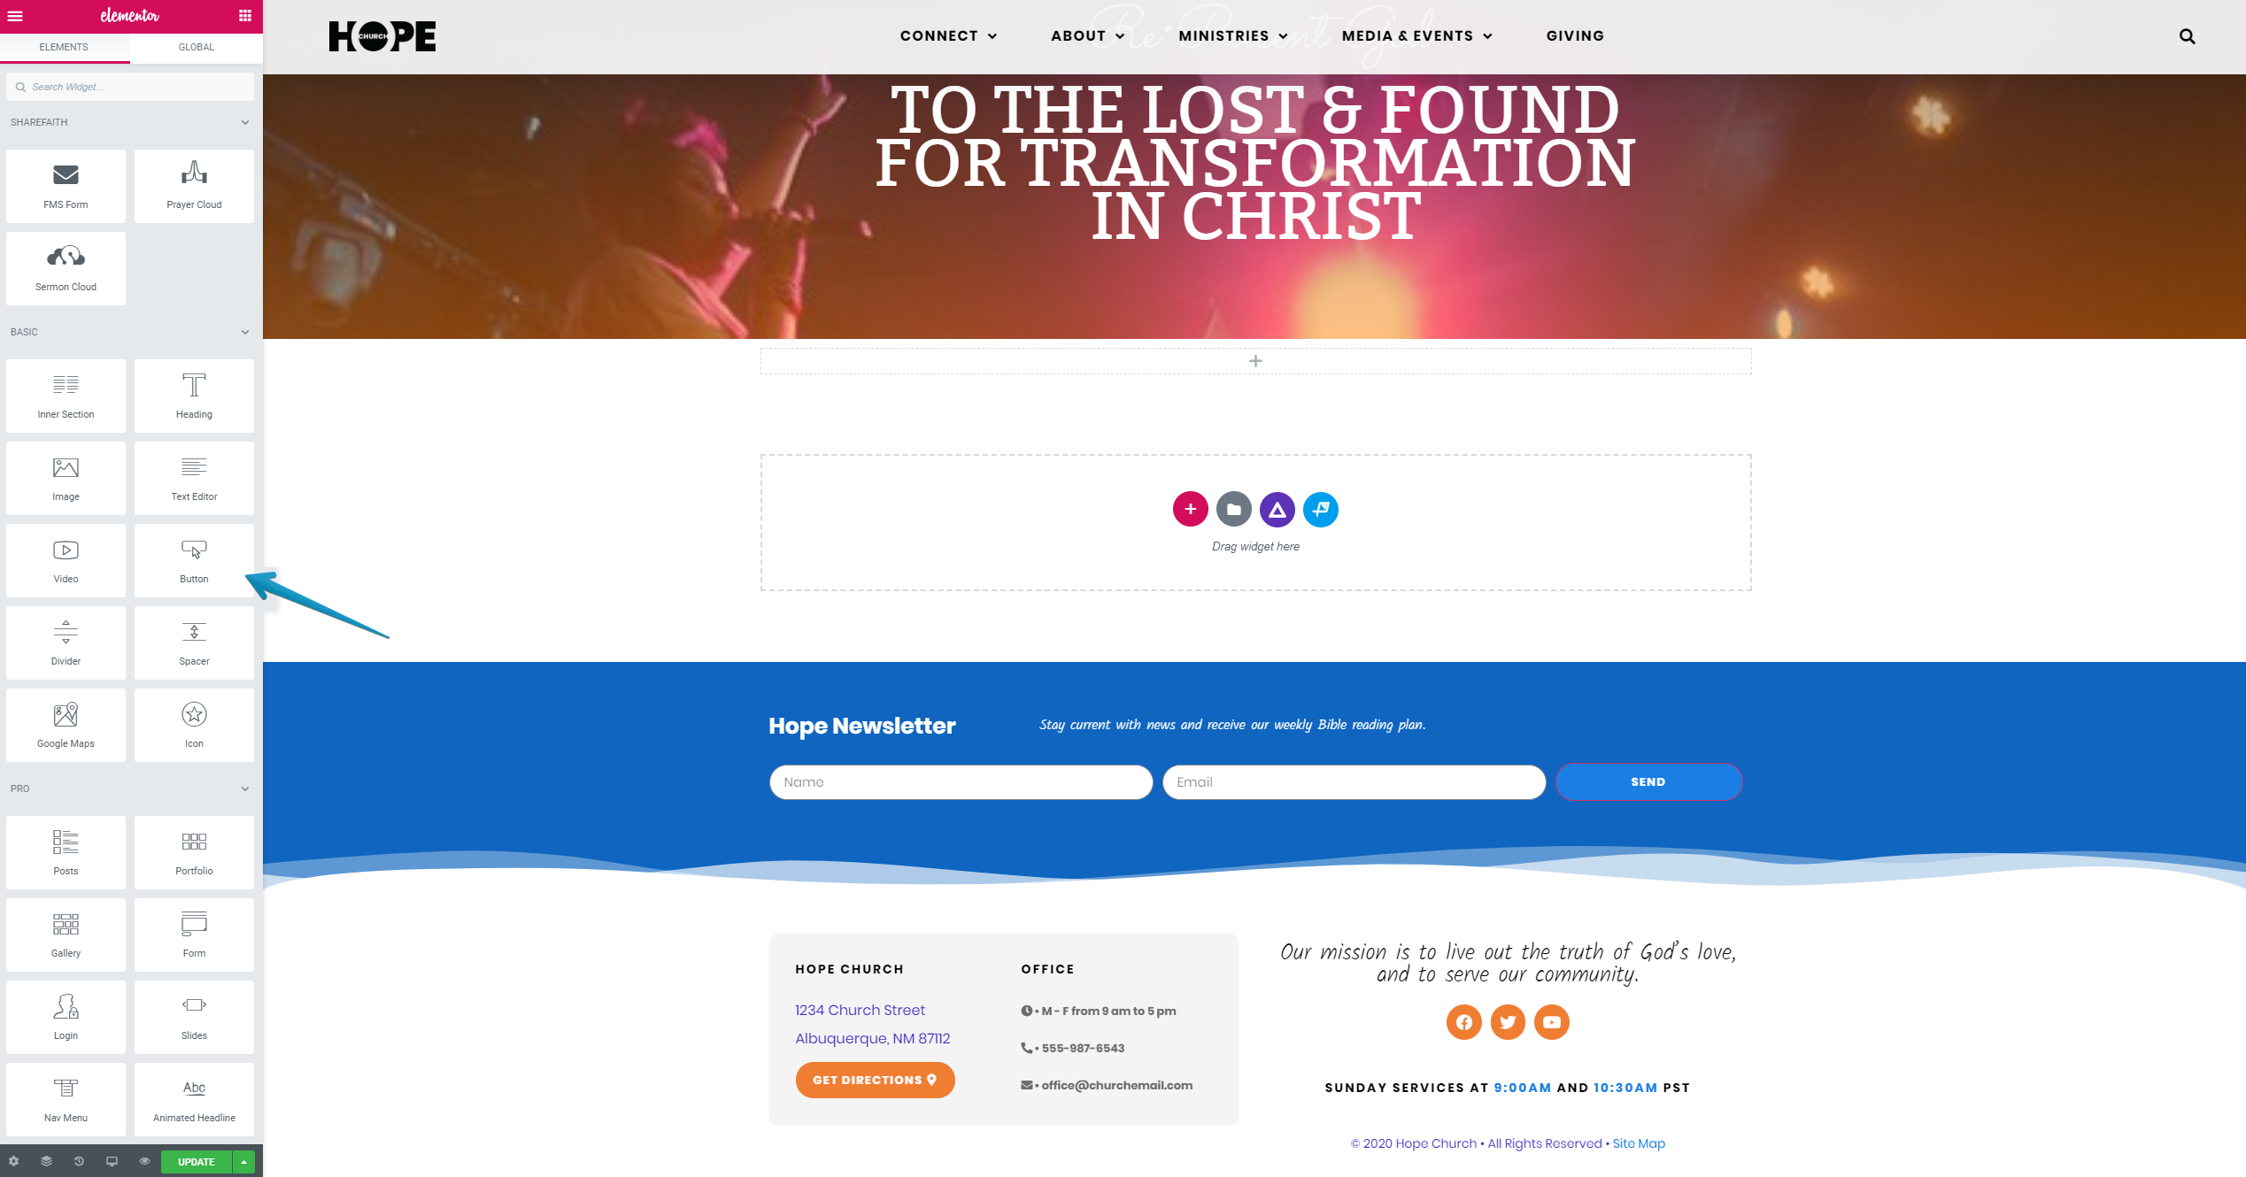
Task: Expand the PRO section expander
Action: pyautogui.click(x=245, y=789)
